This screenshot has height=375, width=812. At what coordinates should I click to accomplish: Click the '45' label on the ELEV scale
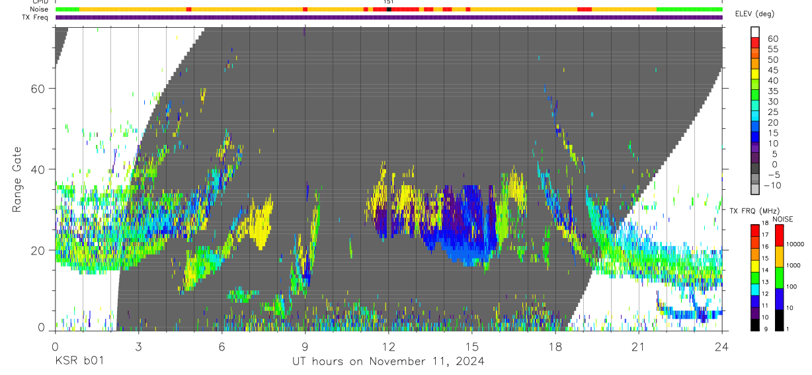click(772, 70)
